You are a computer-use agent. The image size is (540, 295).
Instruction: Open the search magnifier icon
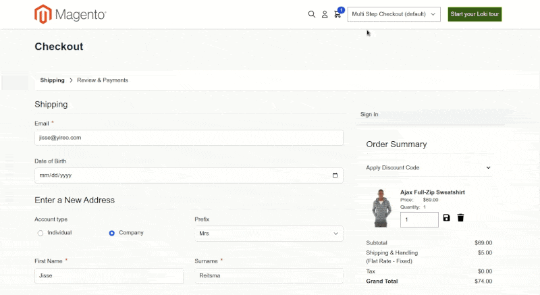312,14
